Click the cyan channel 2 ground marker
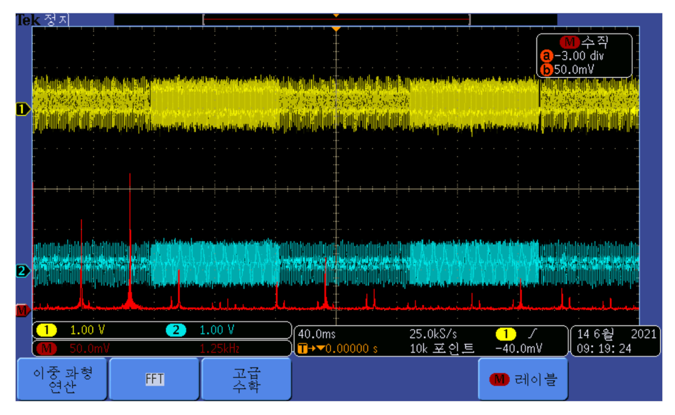Screen dimensions: 675x415 click(x=23, y=271)
